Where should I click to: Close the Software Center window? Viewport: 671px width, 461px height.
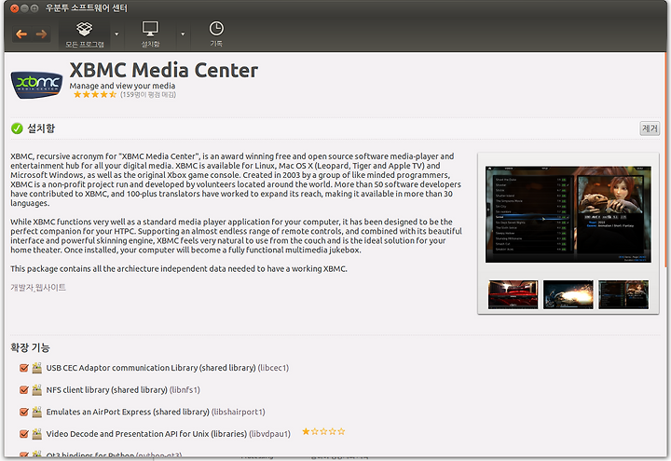click(x=14, y=8)
